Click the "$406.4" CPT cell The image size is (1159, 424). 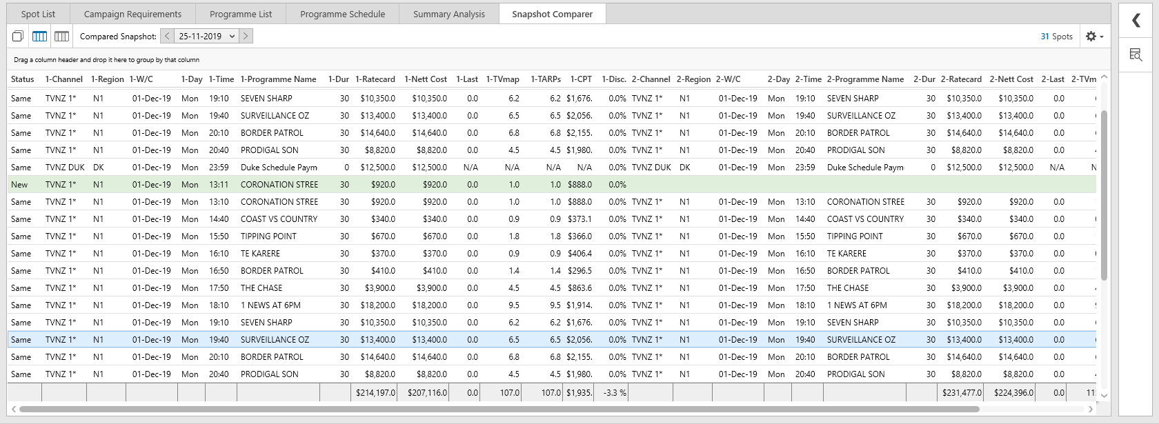tap(579, 254)
